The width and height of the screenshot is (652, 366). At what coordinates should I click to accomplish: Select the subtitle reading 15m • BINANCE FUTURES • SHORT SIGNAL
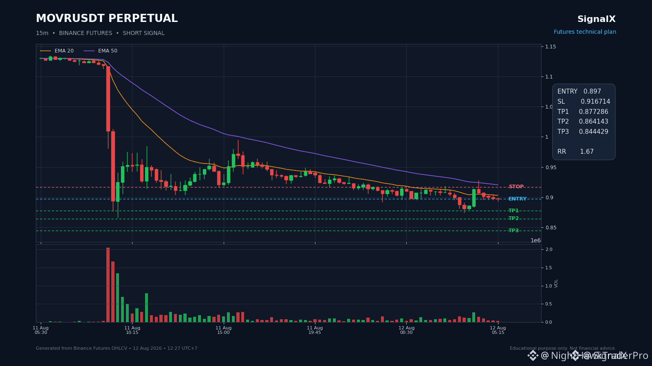click(100, 33)
